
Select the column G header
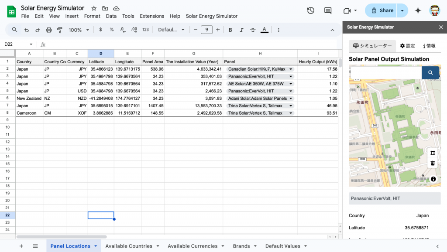[x=194, y=54]
